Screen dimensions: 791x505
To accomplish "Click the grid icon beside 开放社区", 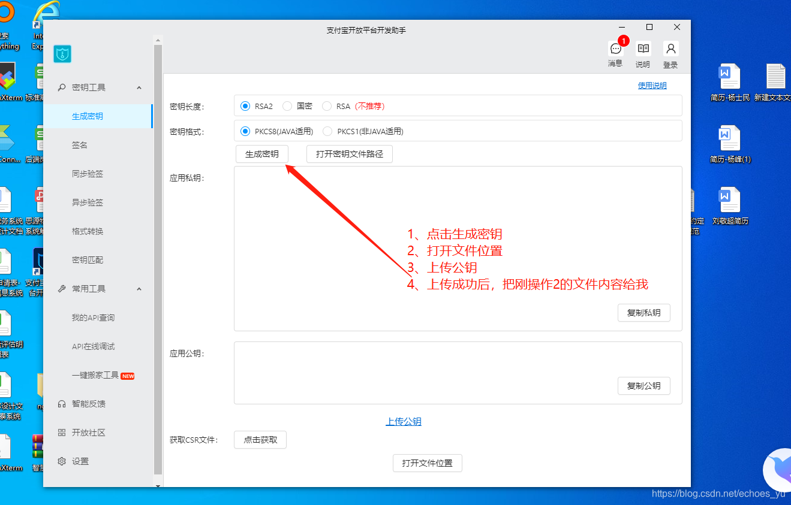I will click(x=61, y=433).
